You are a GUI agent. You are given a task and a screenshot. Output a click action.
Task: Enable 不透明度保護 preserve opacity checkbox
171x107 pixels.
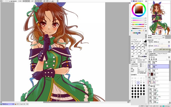[x=148, y=54]
